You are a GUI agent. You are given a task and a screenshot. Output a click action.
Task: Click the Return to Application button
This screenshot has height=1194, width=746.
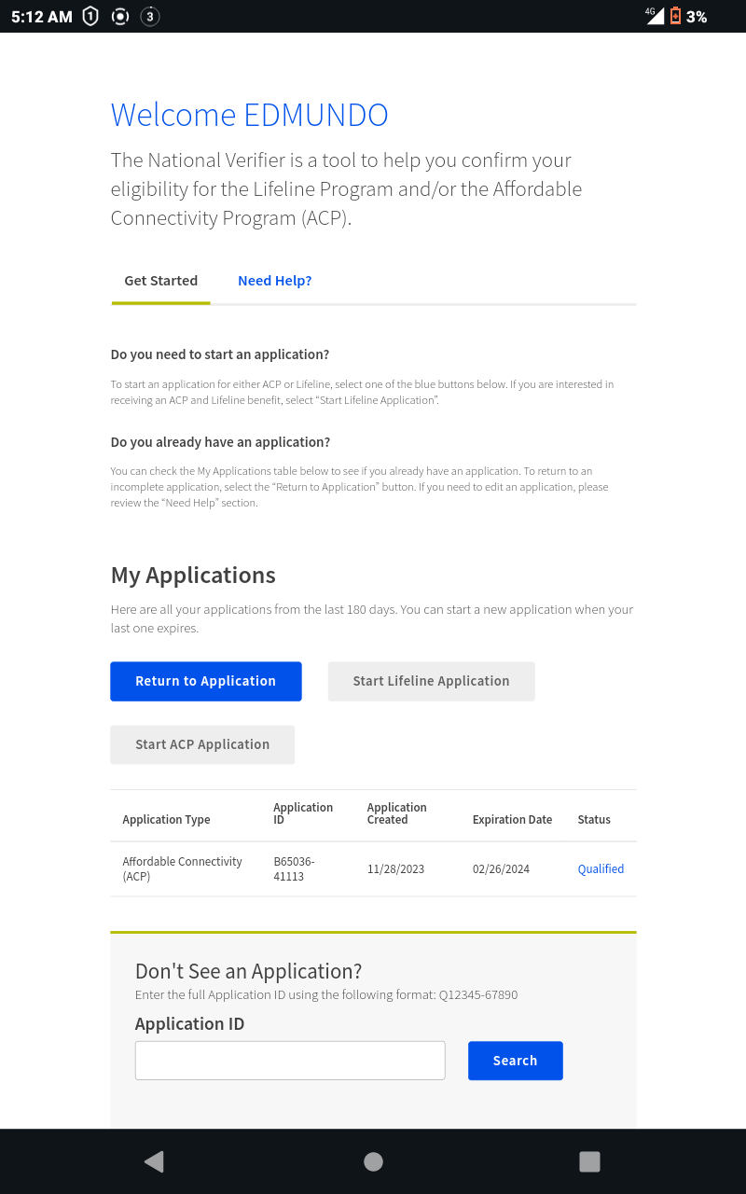point(205,681)
